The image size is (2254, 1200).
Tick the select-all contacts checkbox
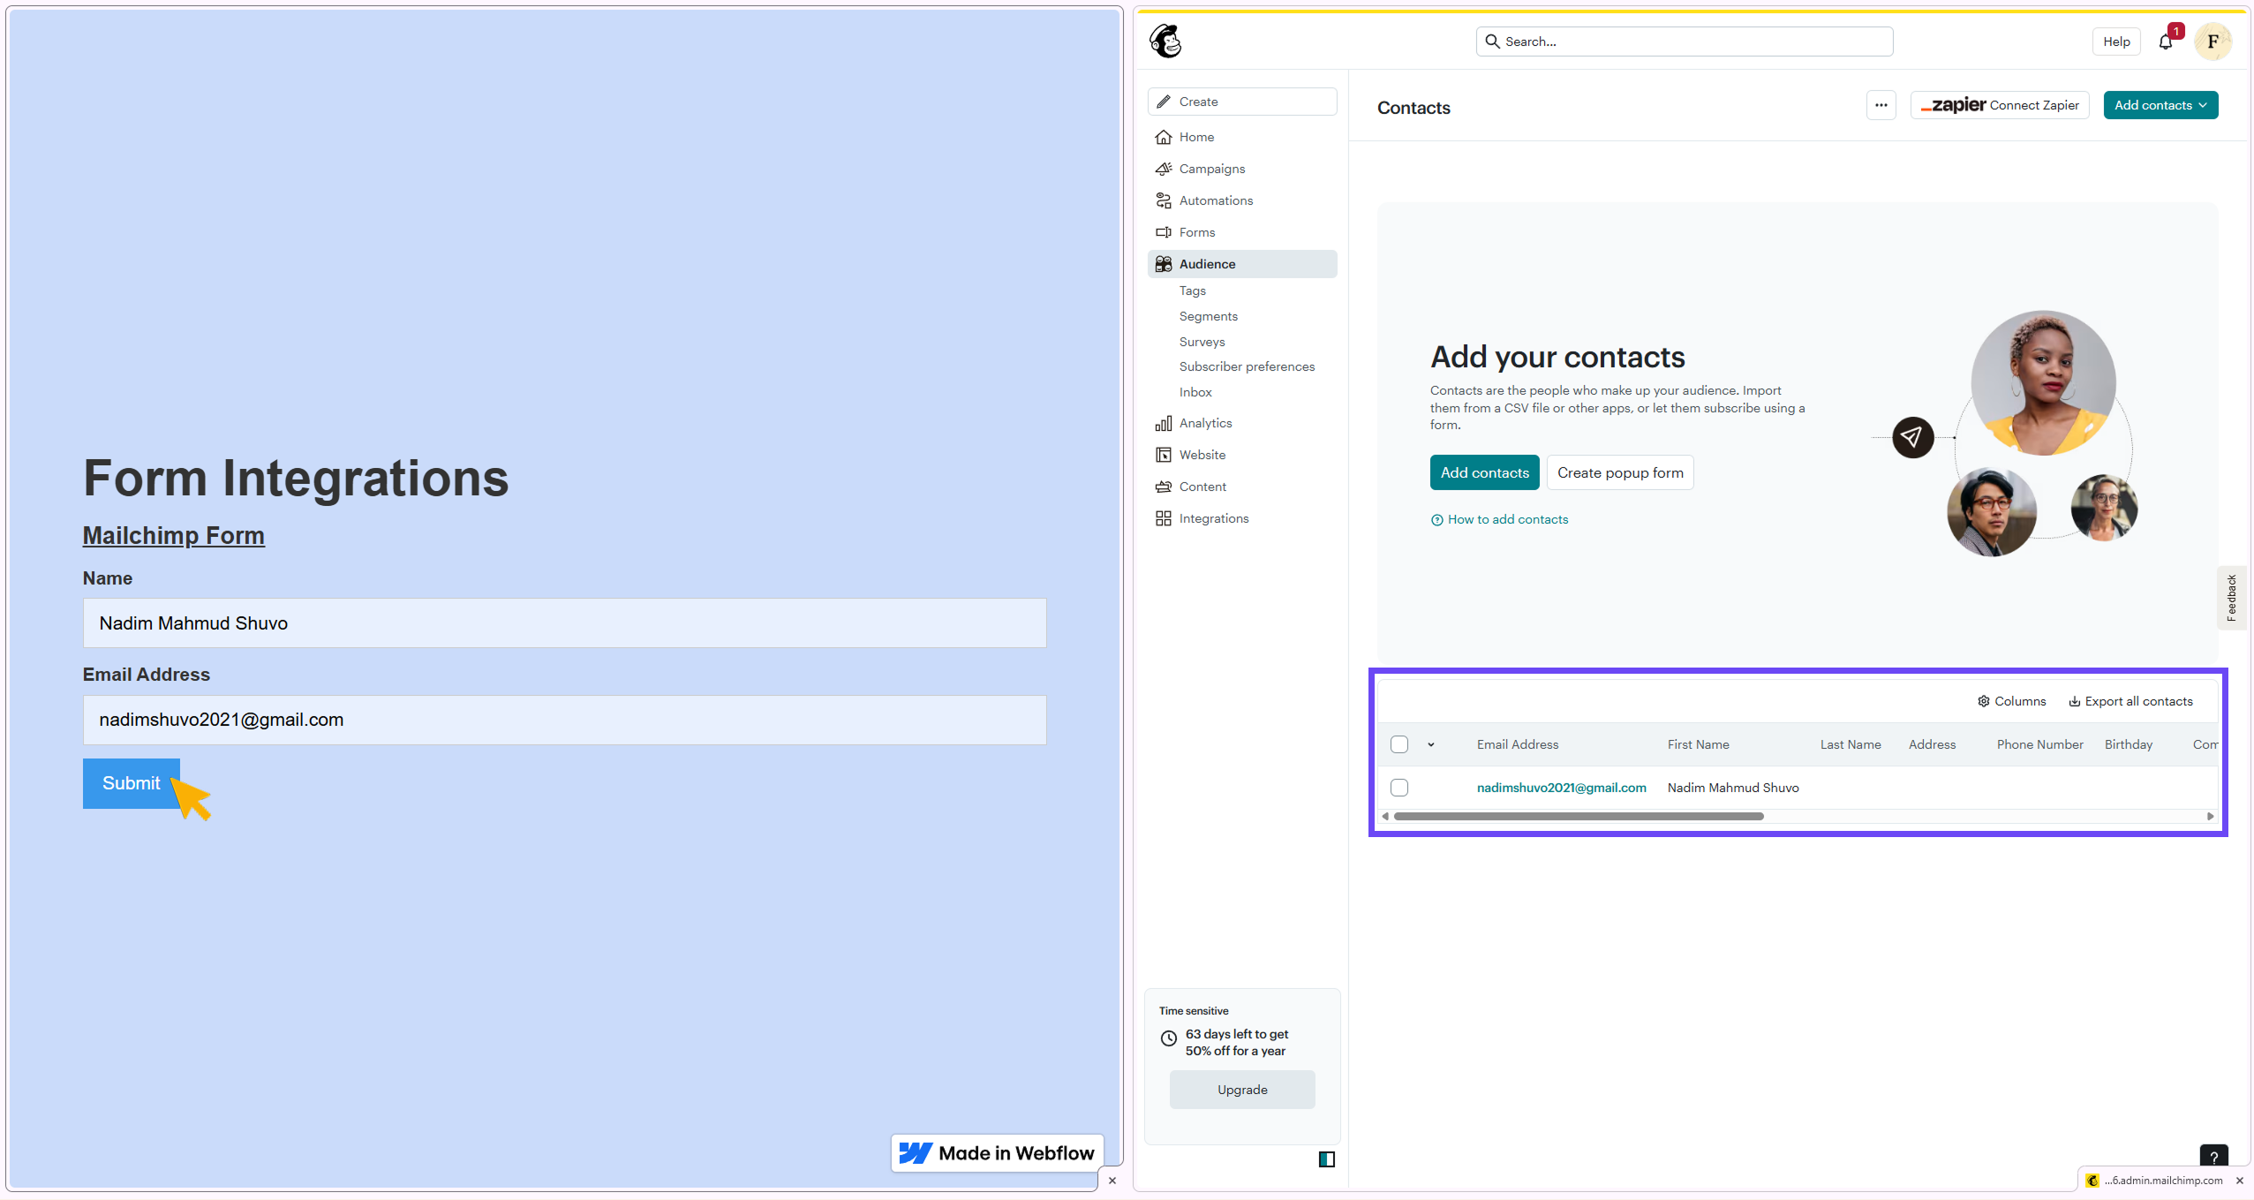click(1398, 744)
